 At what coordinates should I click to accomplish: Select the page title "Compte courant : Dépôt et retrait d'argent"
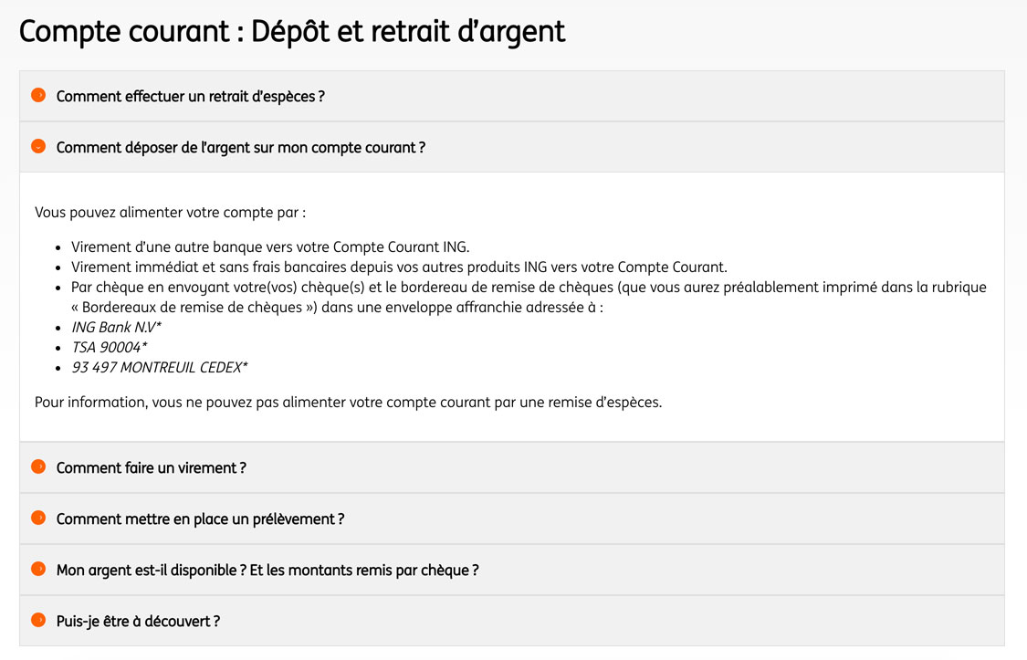pos(292,31)
